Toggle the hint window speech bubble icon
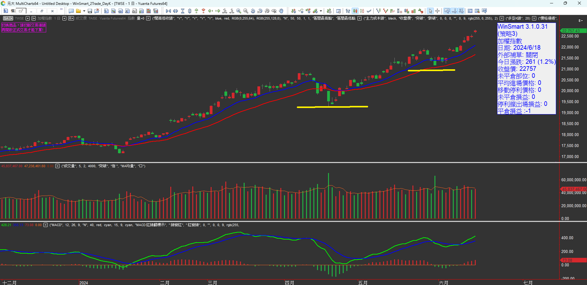The image size is (587, 285). pos(447,11)
